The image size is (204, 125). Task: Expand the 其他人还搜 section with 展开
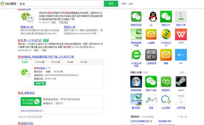click(x=183, y=72)
